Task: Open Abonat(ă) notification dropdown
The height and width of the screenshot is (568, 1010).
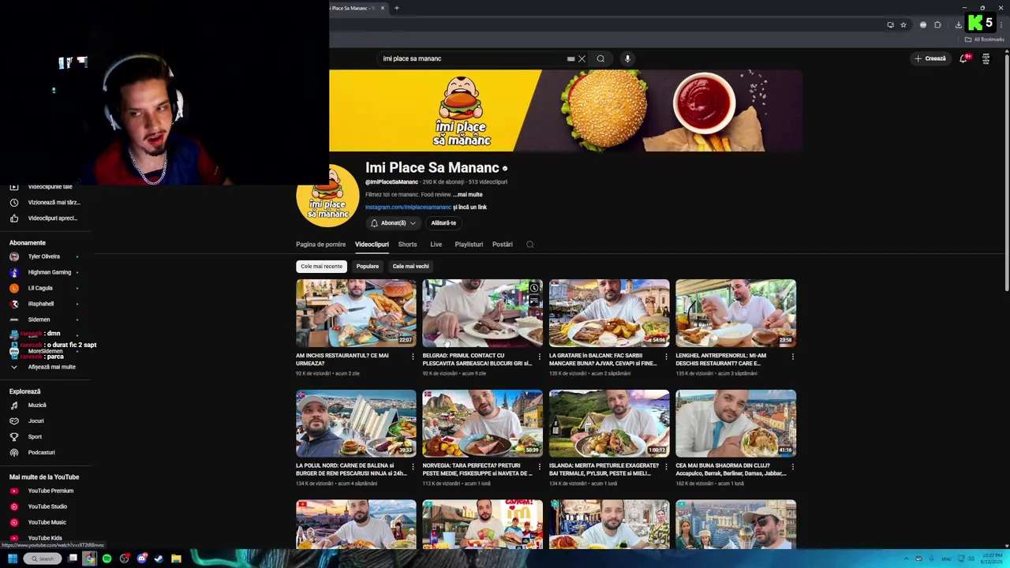Action: pos(393,223)
